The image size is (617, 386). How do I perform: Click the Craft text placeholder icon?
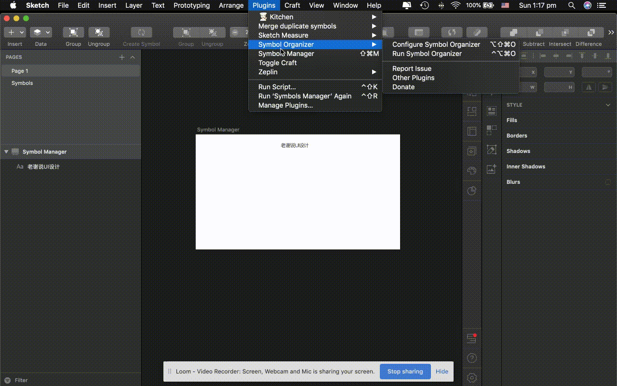(x=492, y=111)
